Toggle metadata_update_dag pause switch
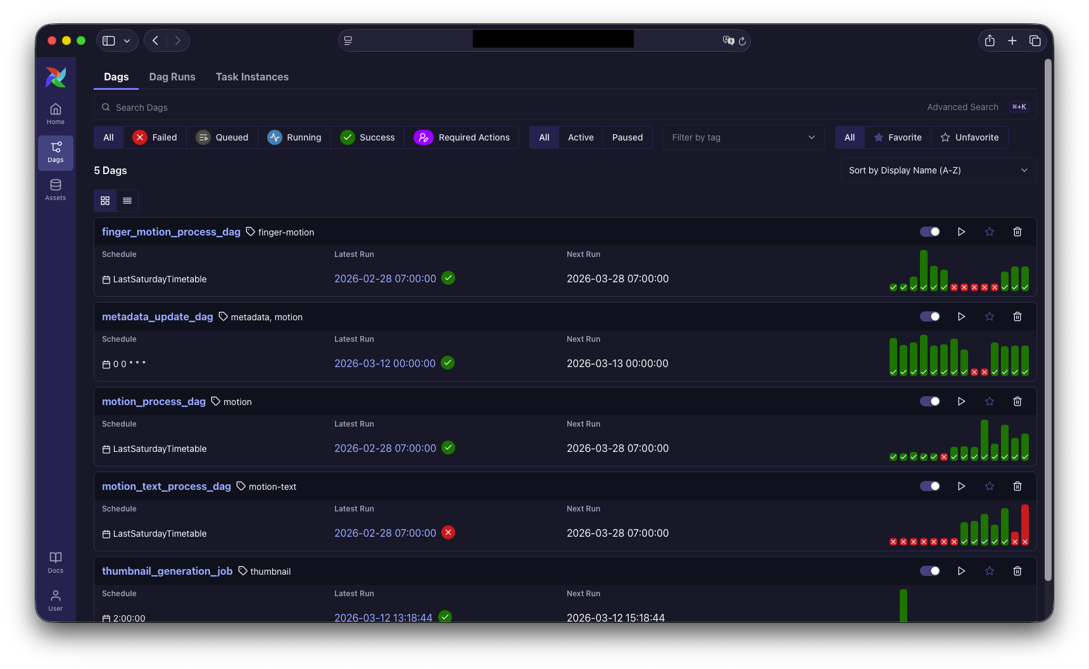 coord(930,316)
